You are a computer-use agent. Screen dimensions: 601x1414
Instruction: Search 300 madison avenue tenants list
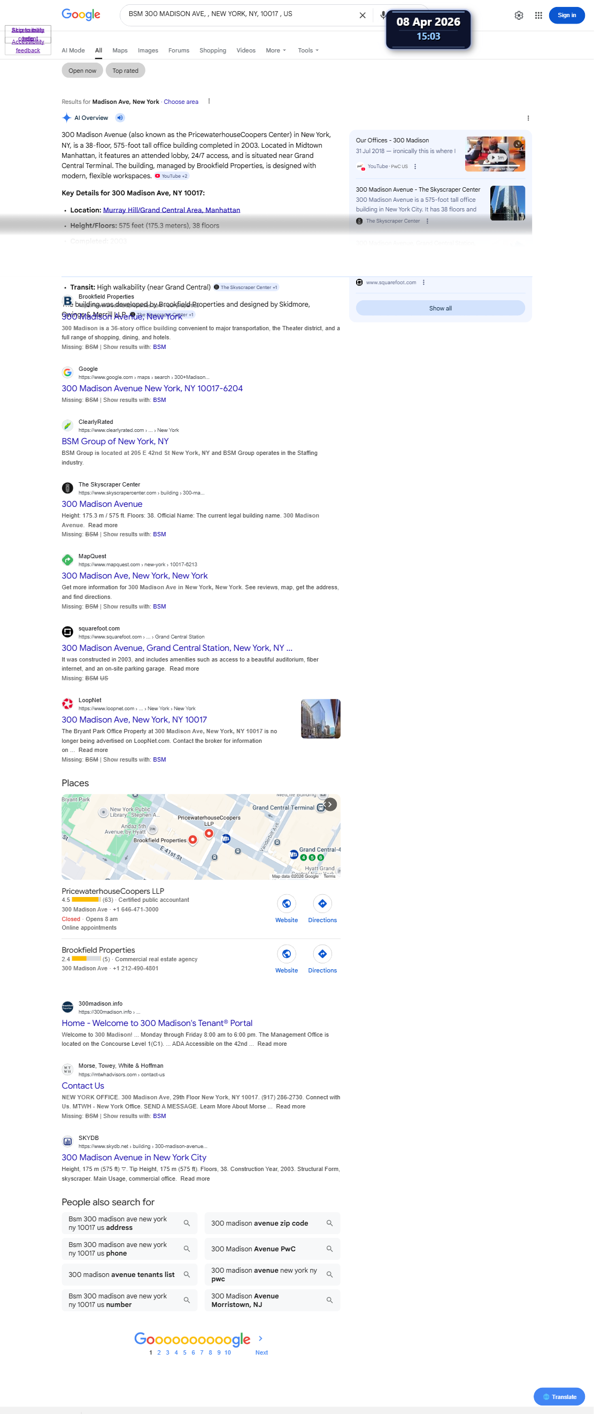(x=129, y=1274)
